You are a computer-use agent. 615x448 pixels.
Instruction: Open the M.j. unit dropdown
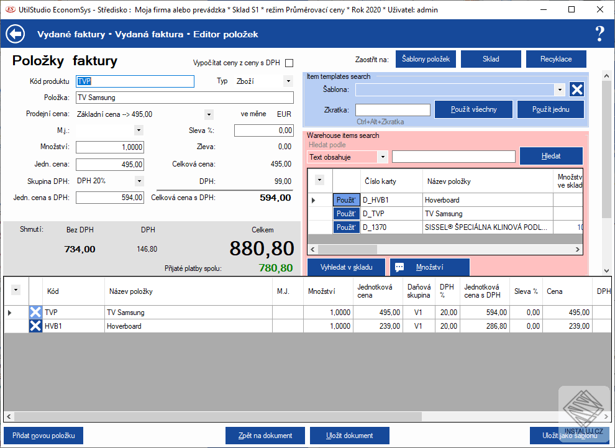click(139, 130)
